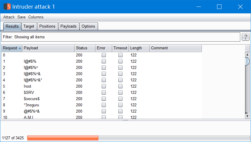Check the Error box for request 3
This screenshot has height=142, width=251.
click(104, 74)
